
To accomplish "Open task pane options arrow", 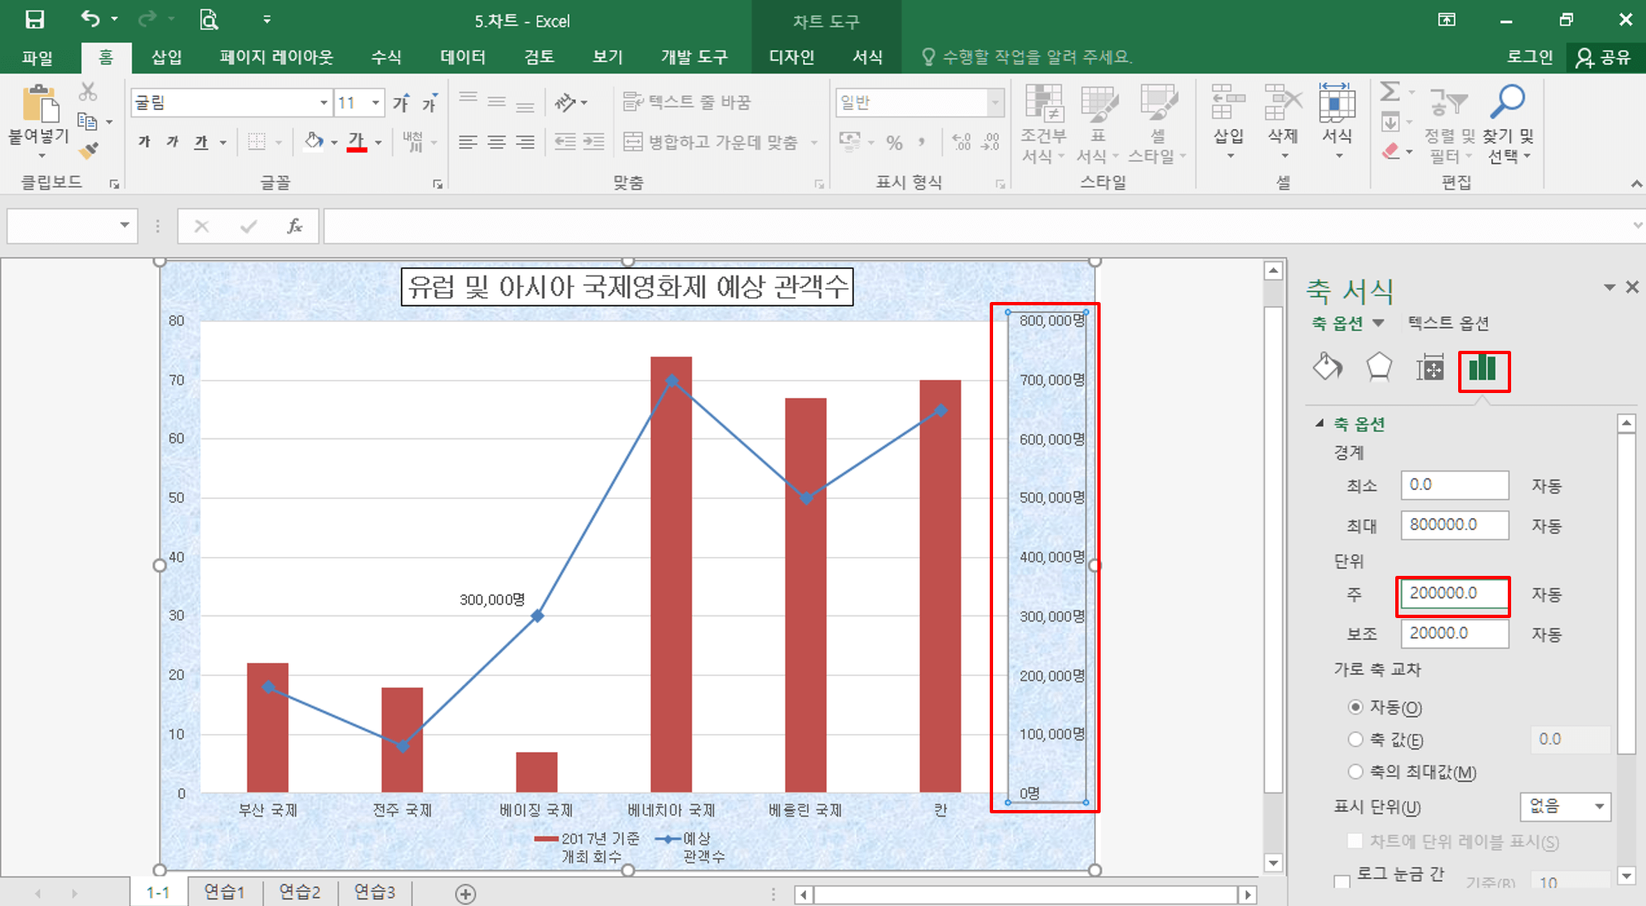I will click(1609, 287).
